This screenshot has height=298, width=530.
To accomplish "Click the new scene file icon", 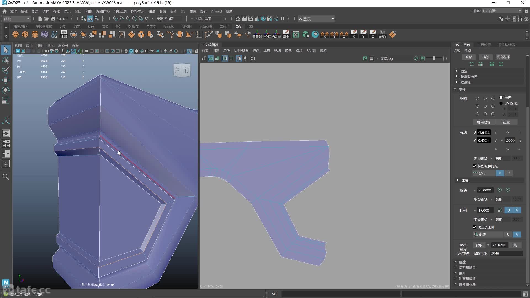I will tap(40, 19).
